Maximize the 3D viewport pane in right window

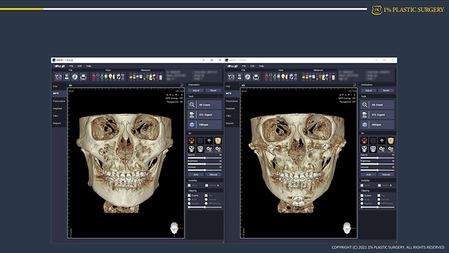[x=355, y=85]
